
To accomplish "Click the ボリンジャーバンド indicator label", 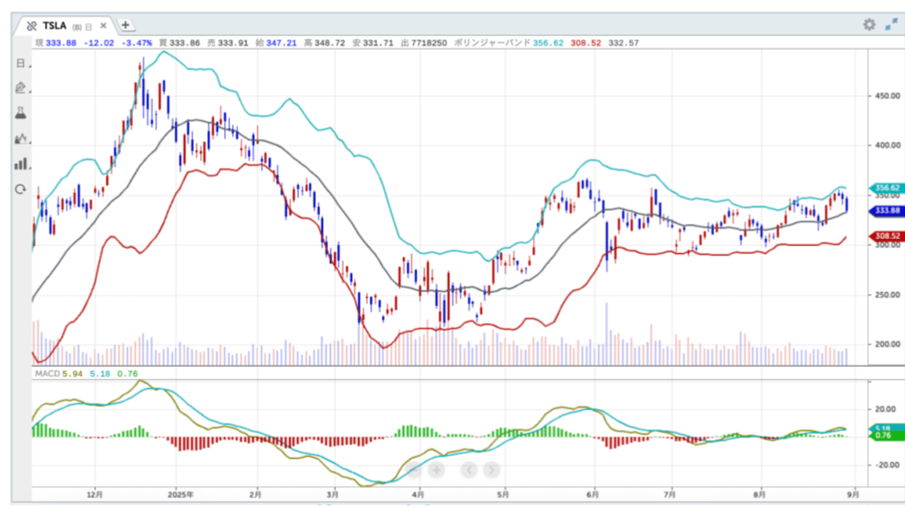I will click(x=490, y=42).
